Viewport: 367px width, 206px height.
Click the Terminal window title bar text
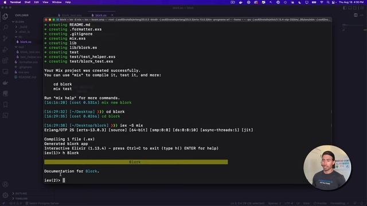(x=194, y=19)
